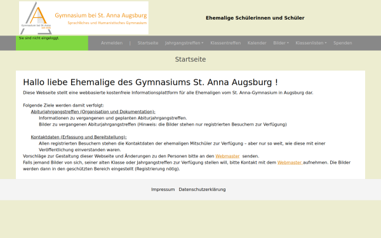Open the Datenschutzerklärung footer link
381x238 pixels.
pyautogui.click(x=202, y=189)
